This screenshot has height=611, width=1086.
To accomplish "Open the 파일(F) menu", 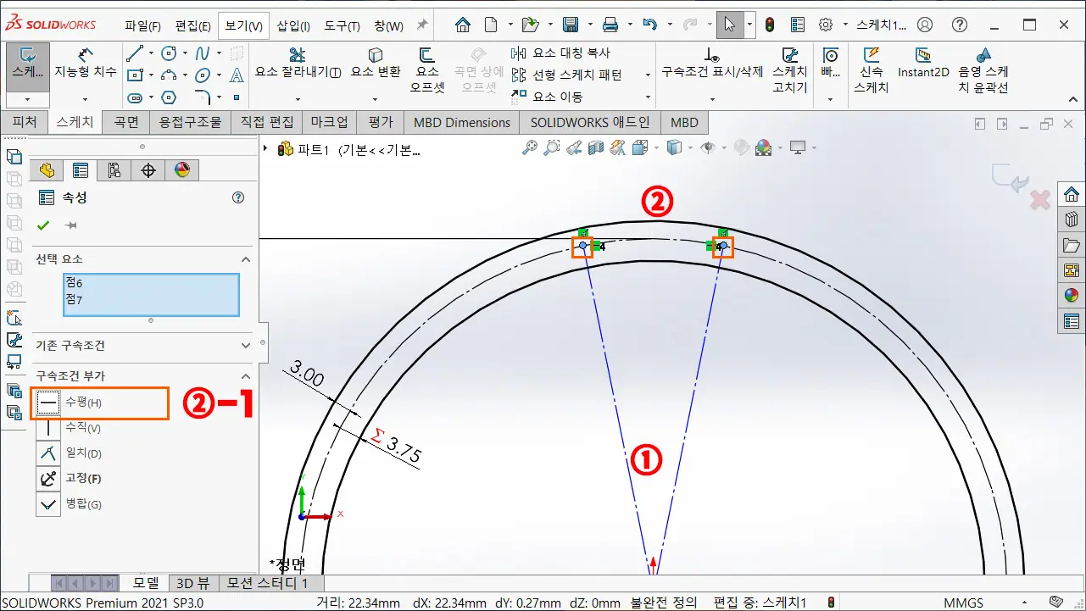I will [x=143, y=25].
